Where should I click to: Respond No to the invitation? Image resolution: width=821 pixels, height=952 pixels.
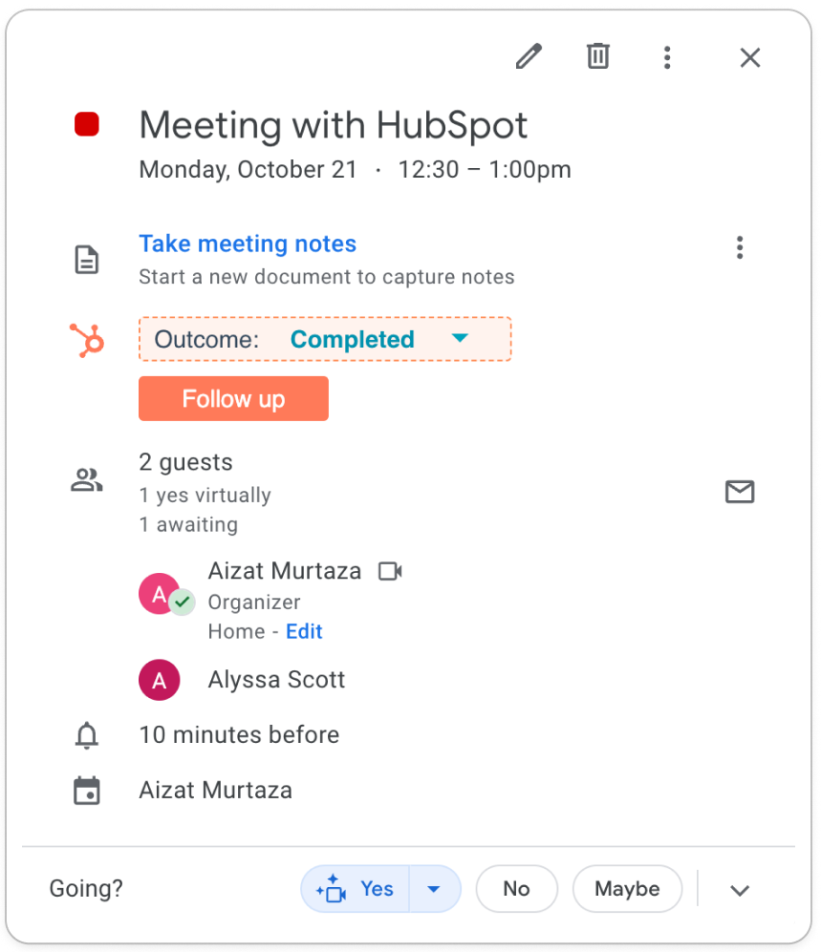tap(516, 889)
